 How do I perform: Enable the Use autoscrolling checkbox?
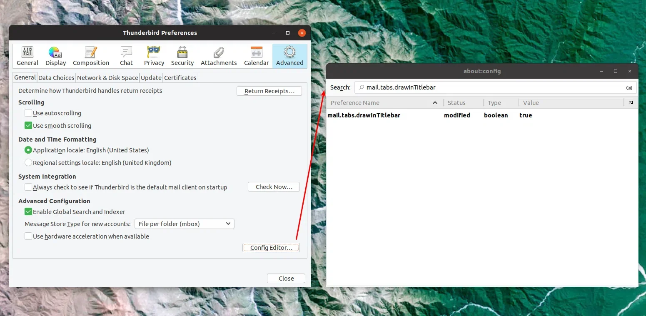coord(28,113)
